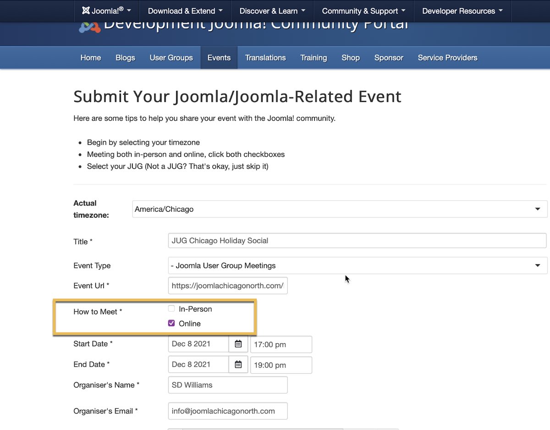The image size is (550, 430).
Task: Click the Event Url text field
Action: 228,286
